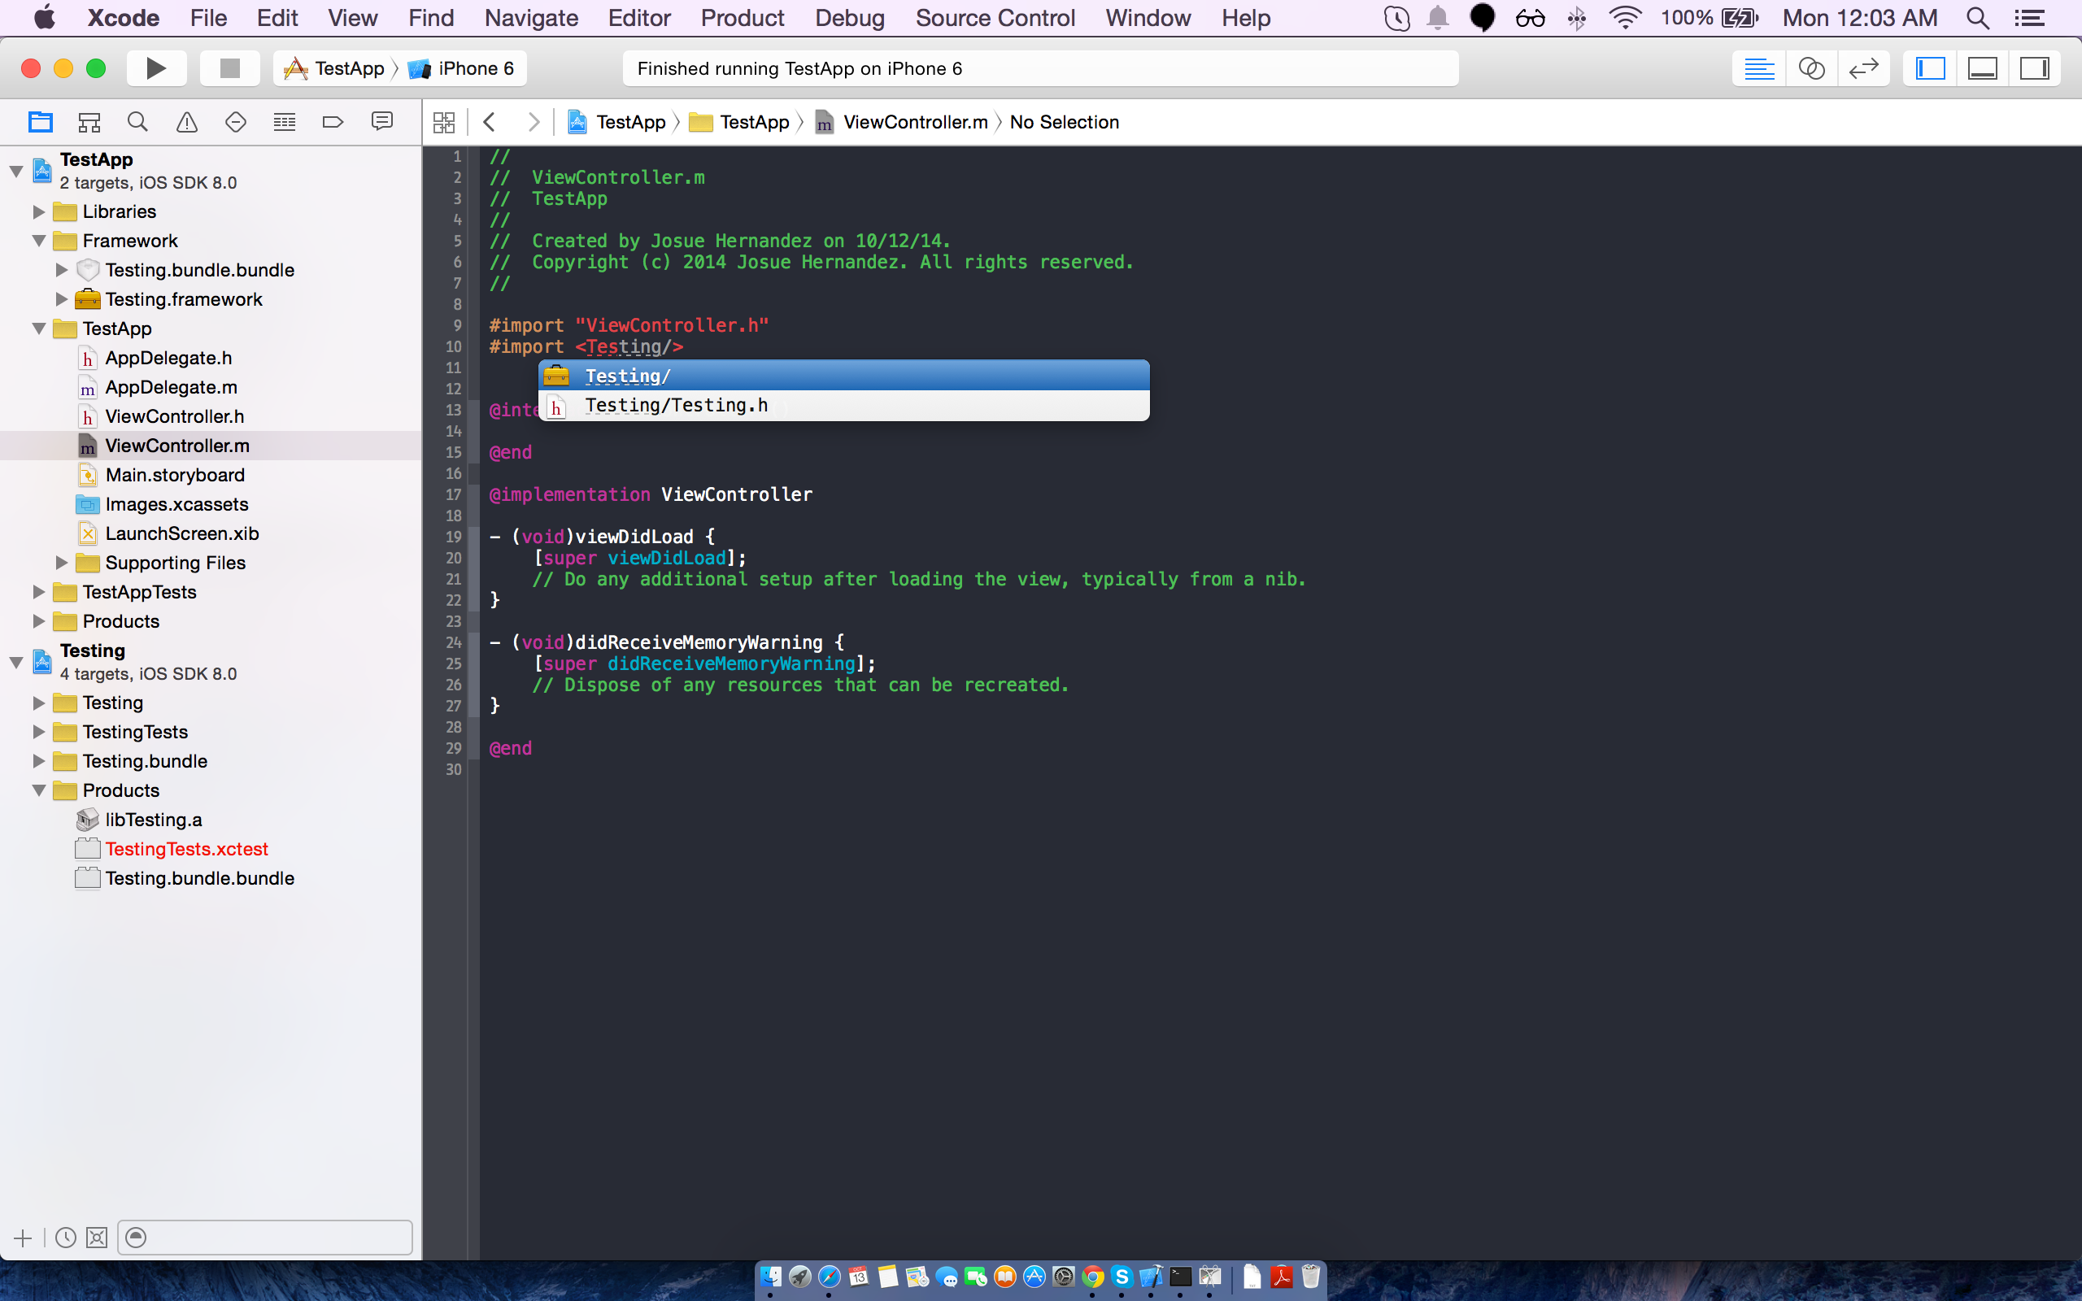Switch to Standard editor
This screenshot has height=1301, width=2082.
[x=1759, y=68]
